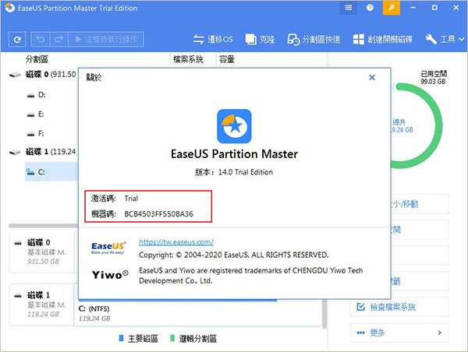Open the 克隆 clone tool
Screen dimensions: 468x352
point(260,40)
